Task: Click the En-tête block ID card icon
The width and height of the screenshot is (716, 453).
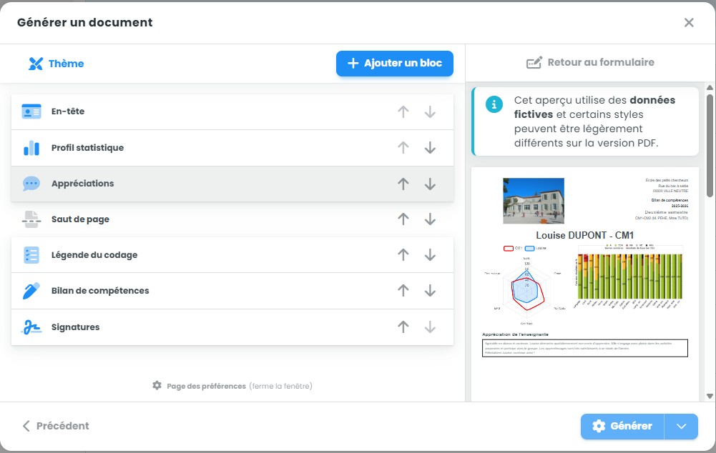Action: coord(31,112)
